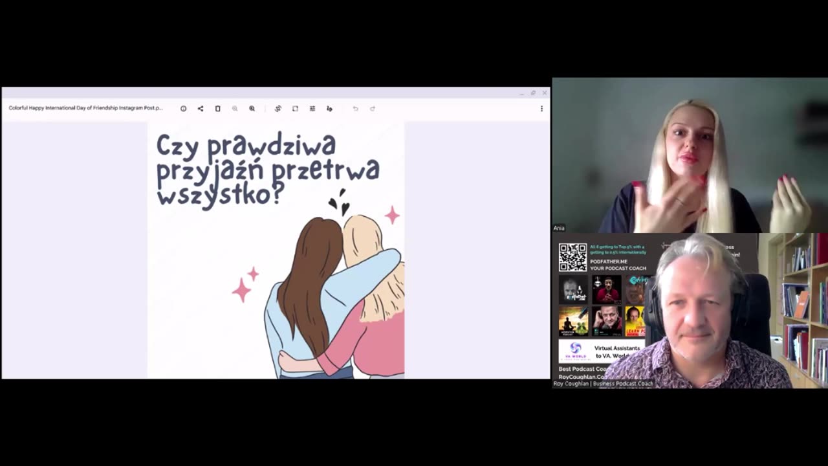Select Ania's video feed

[690, 155]
